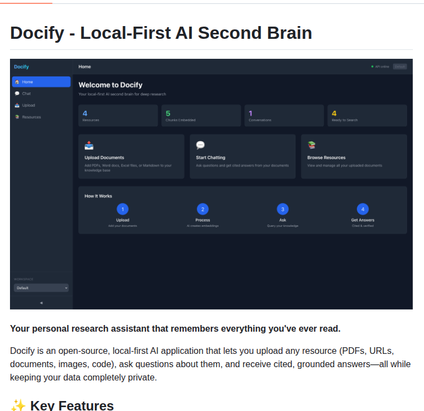424x411 pixels.
Task: Click the 'Start Chatting' card title
Action: 210,158
